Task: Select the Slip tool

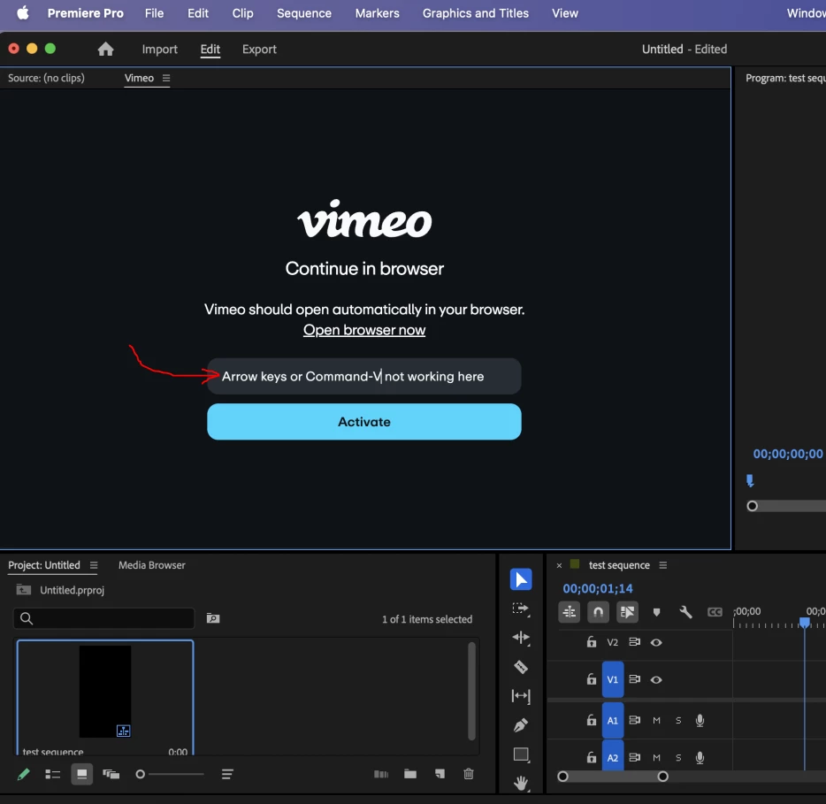Action: 521,696
